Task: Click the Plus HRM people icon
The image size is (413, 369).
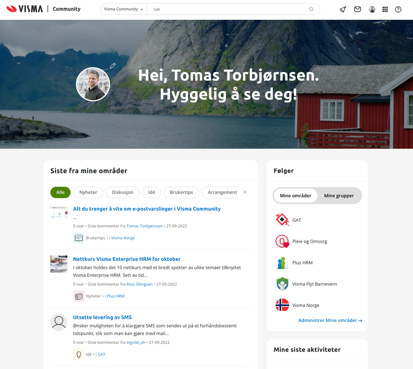Action: (x=282, y=263)
